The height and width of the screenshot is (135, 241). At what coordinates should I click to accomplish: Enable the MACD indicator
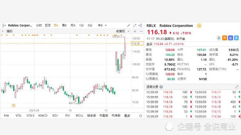click(x=43, y=115)
